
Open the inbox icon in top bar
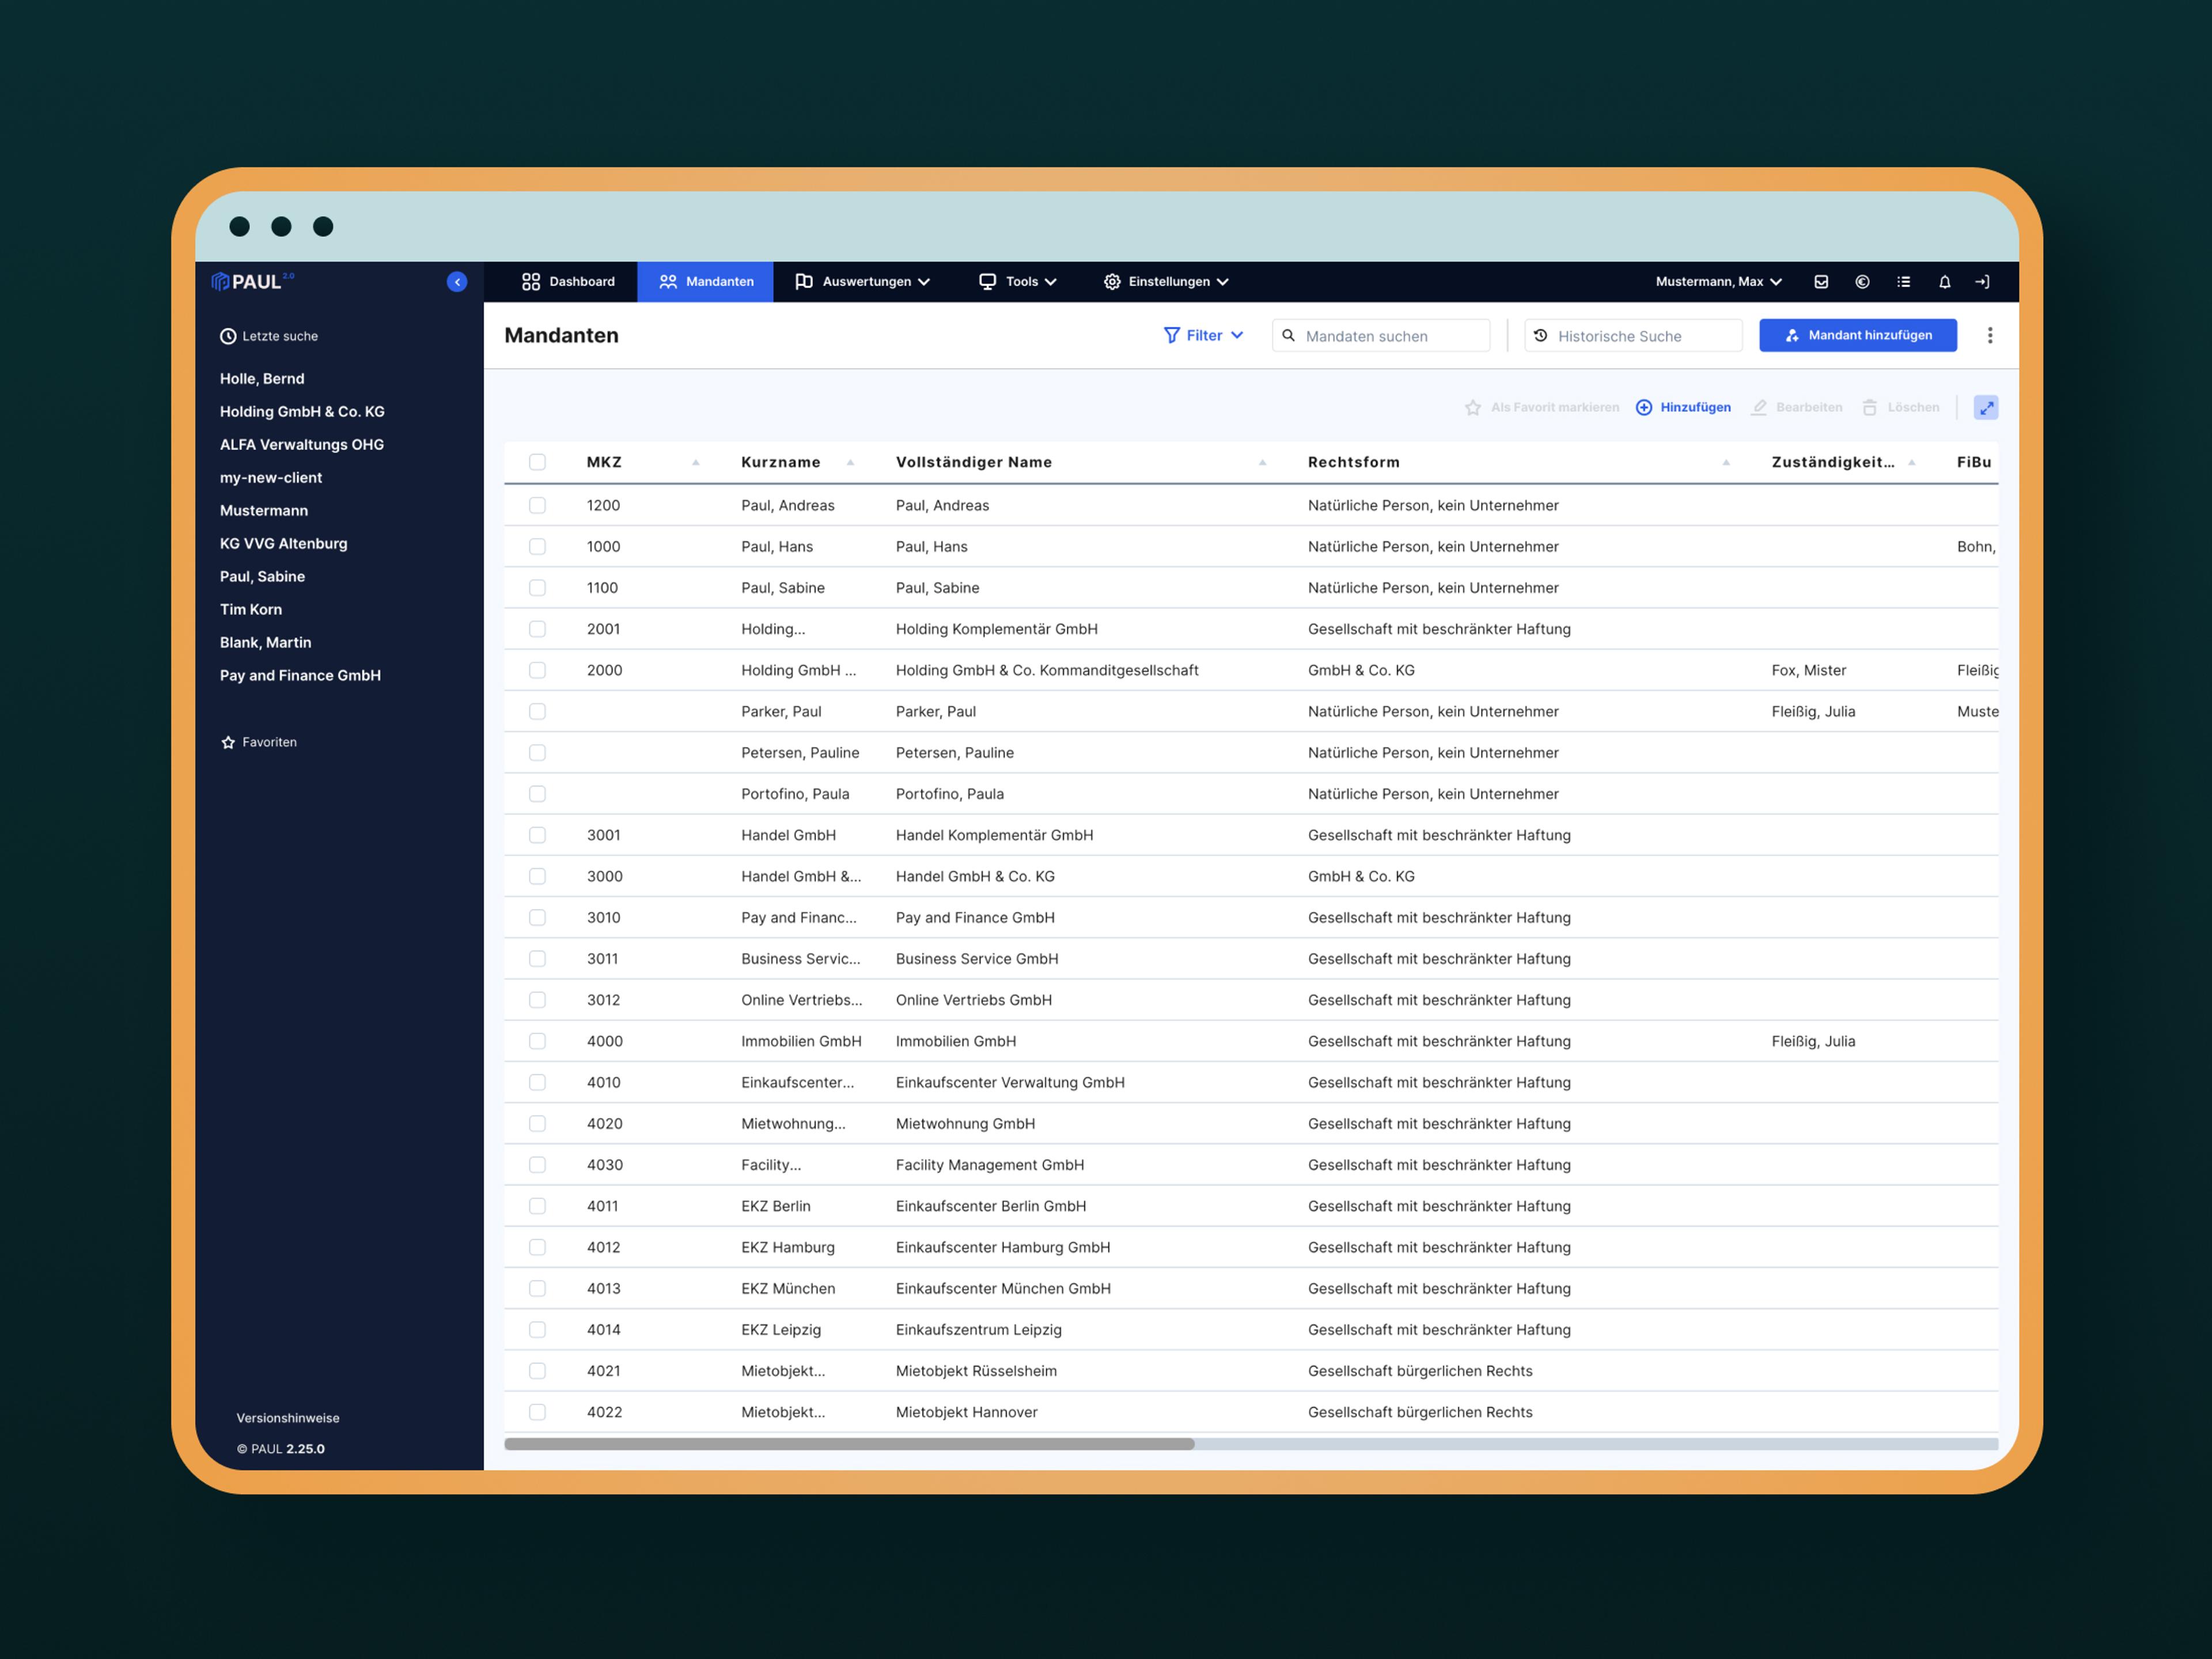pyautogui.click(x=1821, y=282)
